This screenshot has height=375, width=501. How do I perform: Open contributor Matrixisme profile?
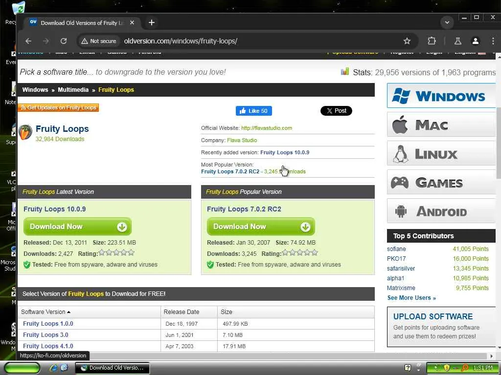[x=401, y=288]
